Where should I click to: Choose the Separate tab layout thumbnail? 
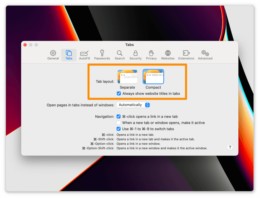click(x=127, y=76)
